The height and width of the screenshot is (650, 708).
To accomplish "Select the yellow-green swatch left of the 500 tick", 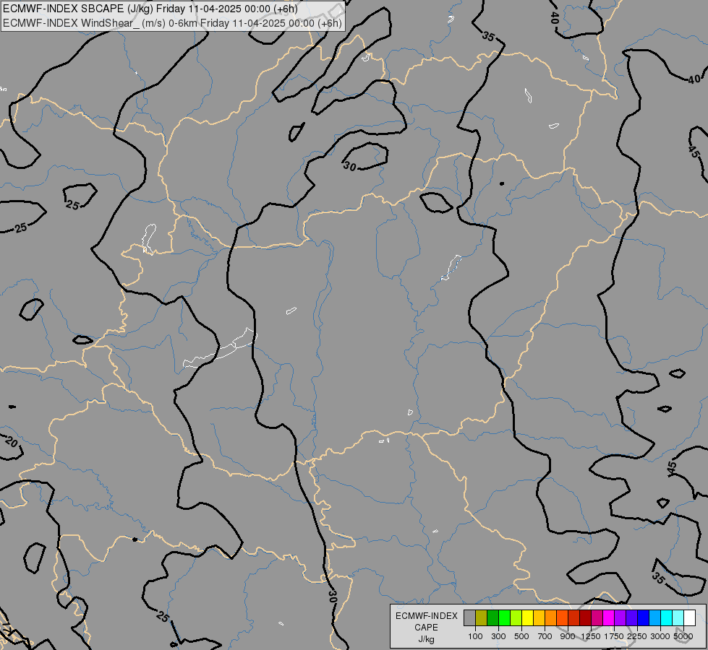I will 516,617.
